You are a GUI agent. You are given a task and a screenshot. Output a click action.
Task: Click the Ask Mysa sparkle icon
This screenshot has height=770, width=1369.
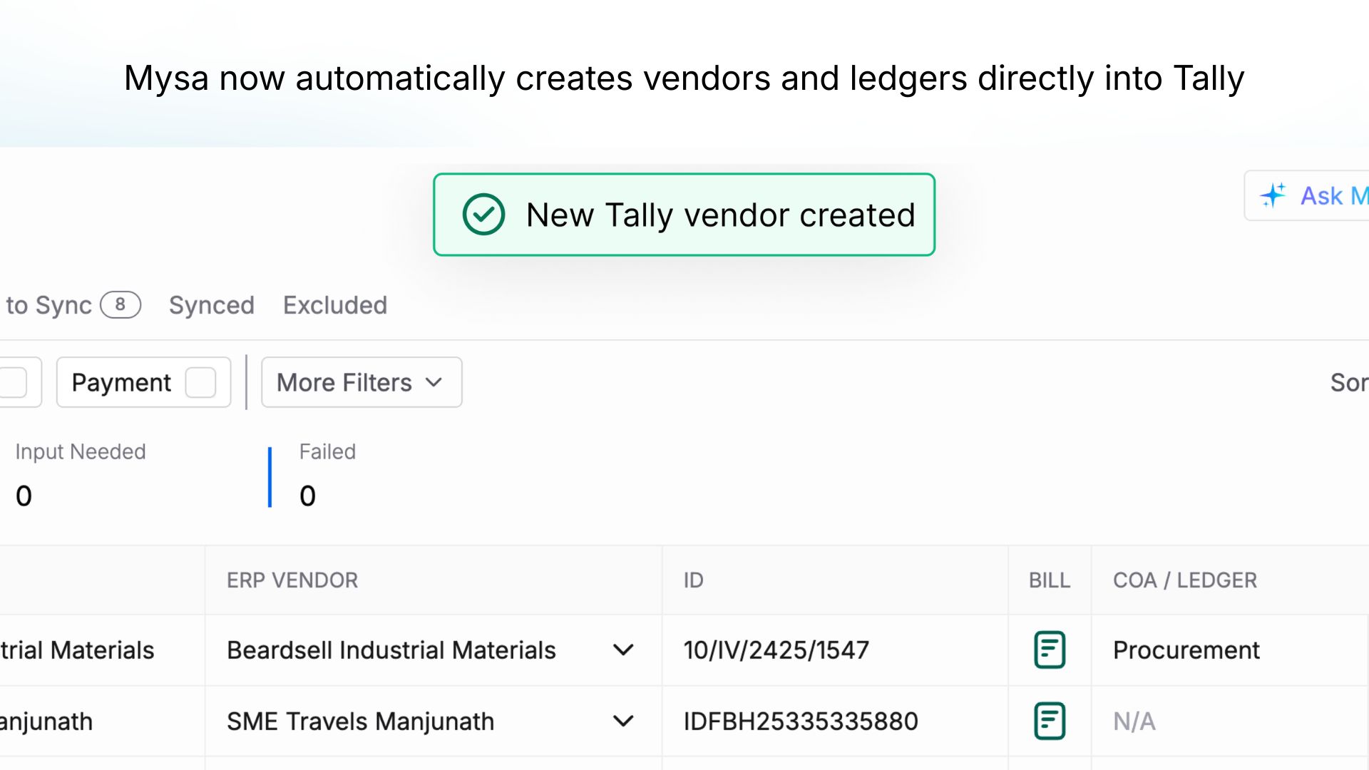coord(1274,195)
